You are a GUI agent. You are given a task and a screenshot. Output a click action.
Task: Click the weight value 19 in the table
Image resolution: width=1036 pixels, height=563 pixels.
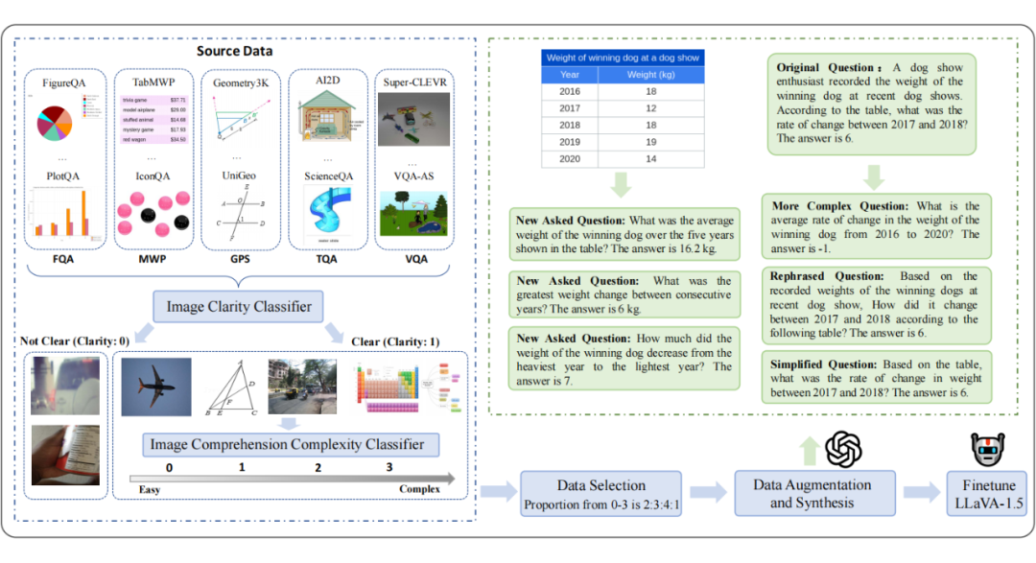pos(650,141)
